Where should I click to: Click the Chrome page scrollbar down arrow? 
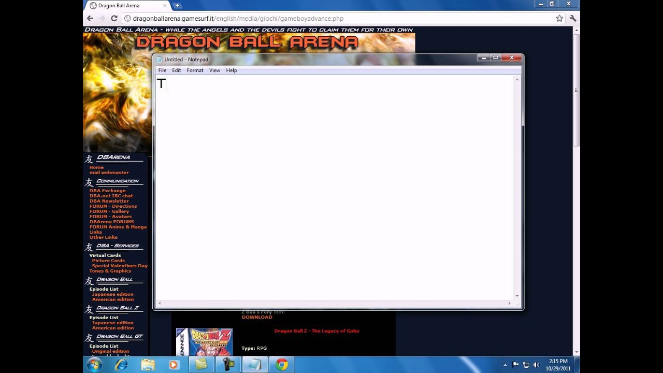576,352
